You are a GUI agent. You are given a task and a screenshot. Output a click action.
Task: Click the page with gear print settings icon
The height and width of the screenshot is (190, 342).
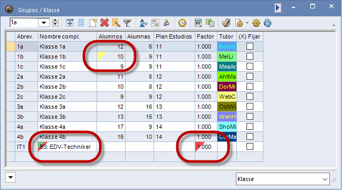[x=239, y=23]
